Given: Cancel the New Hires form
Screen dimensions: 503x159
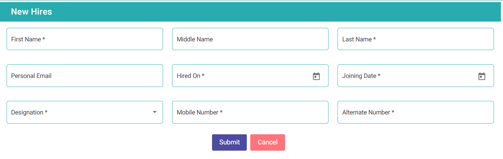Looking at the screenshot, I should (268, 142).
